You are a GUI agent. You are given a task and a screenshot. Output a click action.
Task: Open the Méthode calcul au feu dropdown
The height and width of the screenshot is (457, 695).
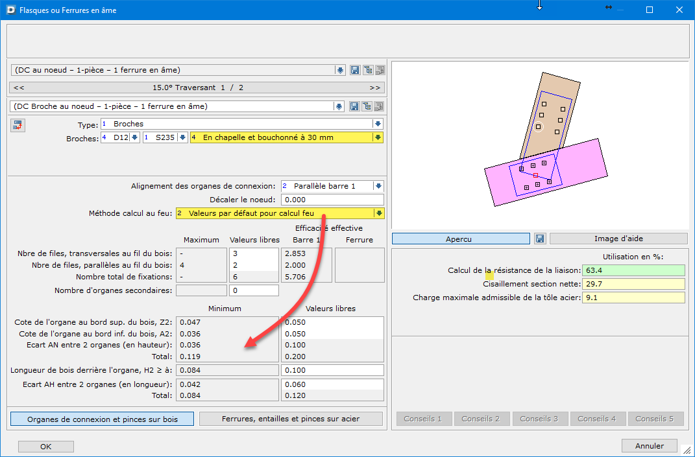[379, 213]
